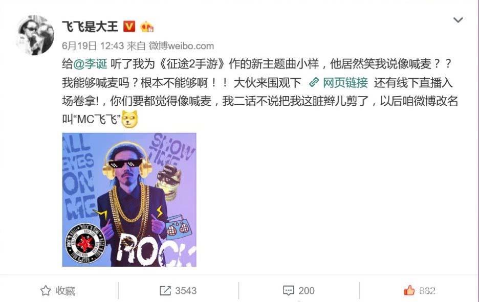This screenshot has width=479, height=302.
Task: Click the 882 likes count
Action: tap(427, 291)
